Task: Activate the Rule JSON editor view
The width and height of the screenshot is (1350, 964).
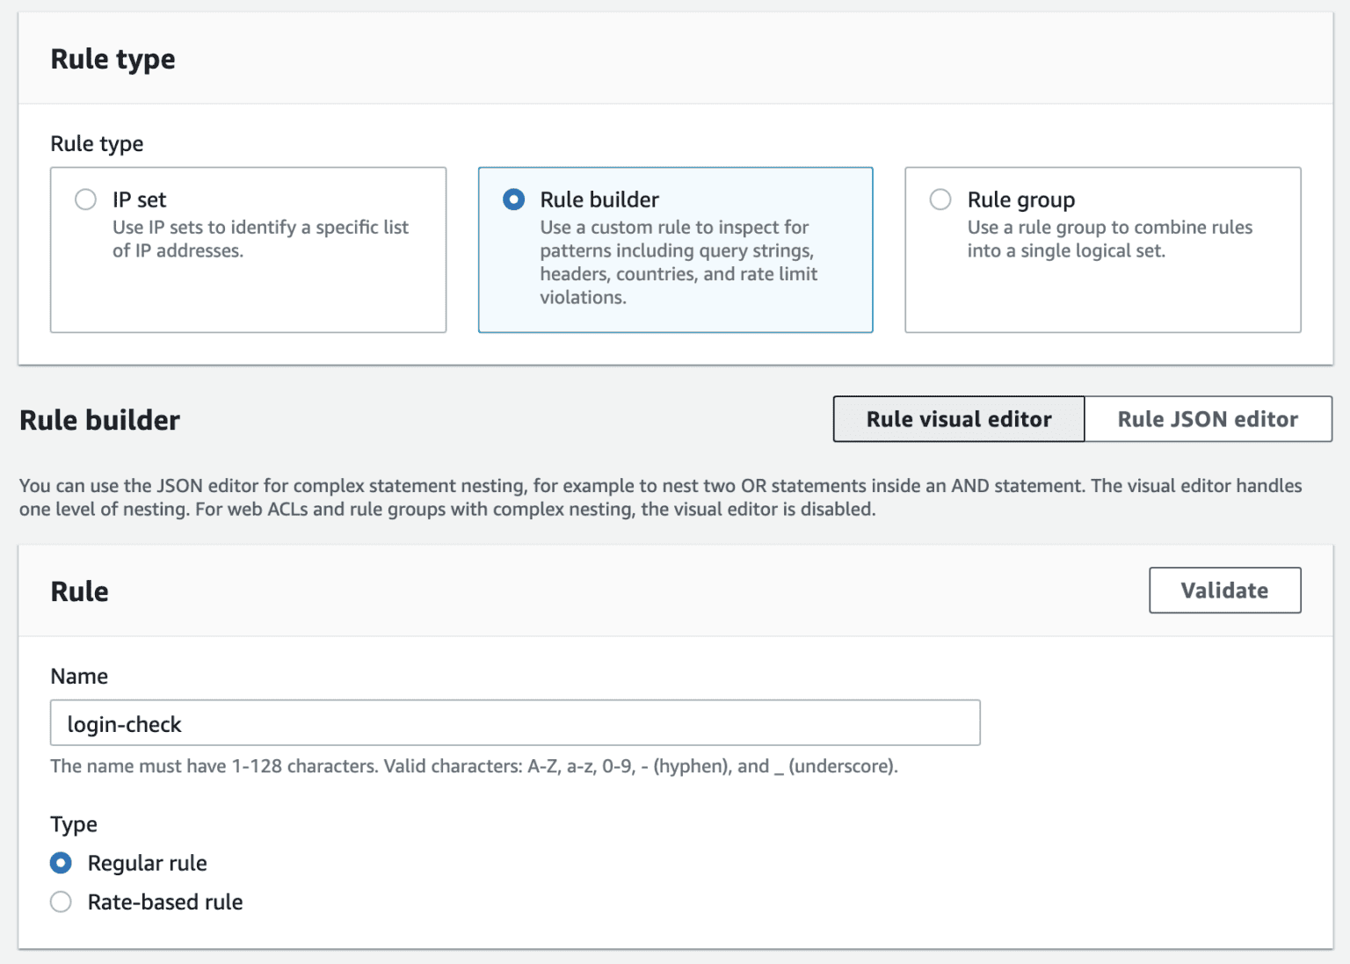Action: pyautogui.click(x=1208, y=419)
